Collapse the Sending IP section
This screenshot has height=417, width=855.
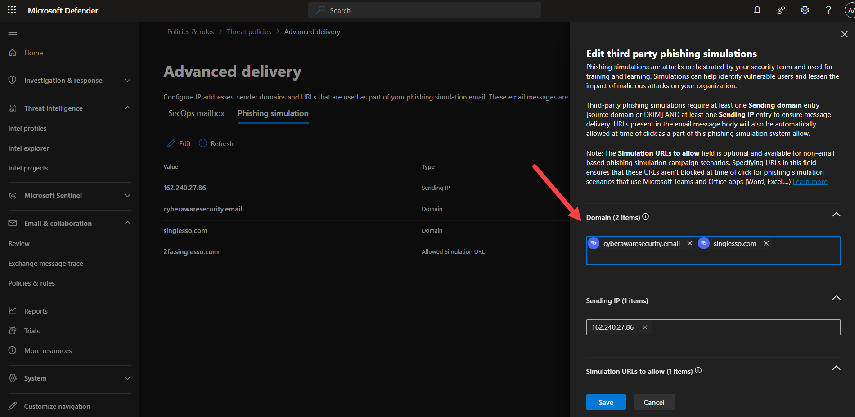point(836,298)
